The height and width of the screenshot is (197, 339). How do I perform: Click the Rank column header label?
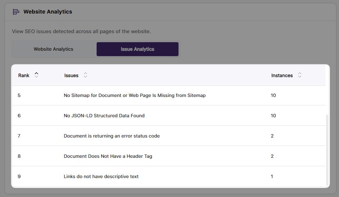point(24,75)
